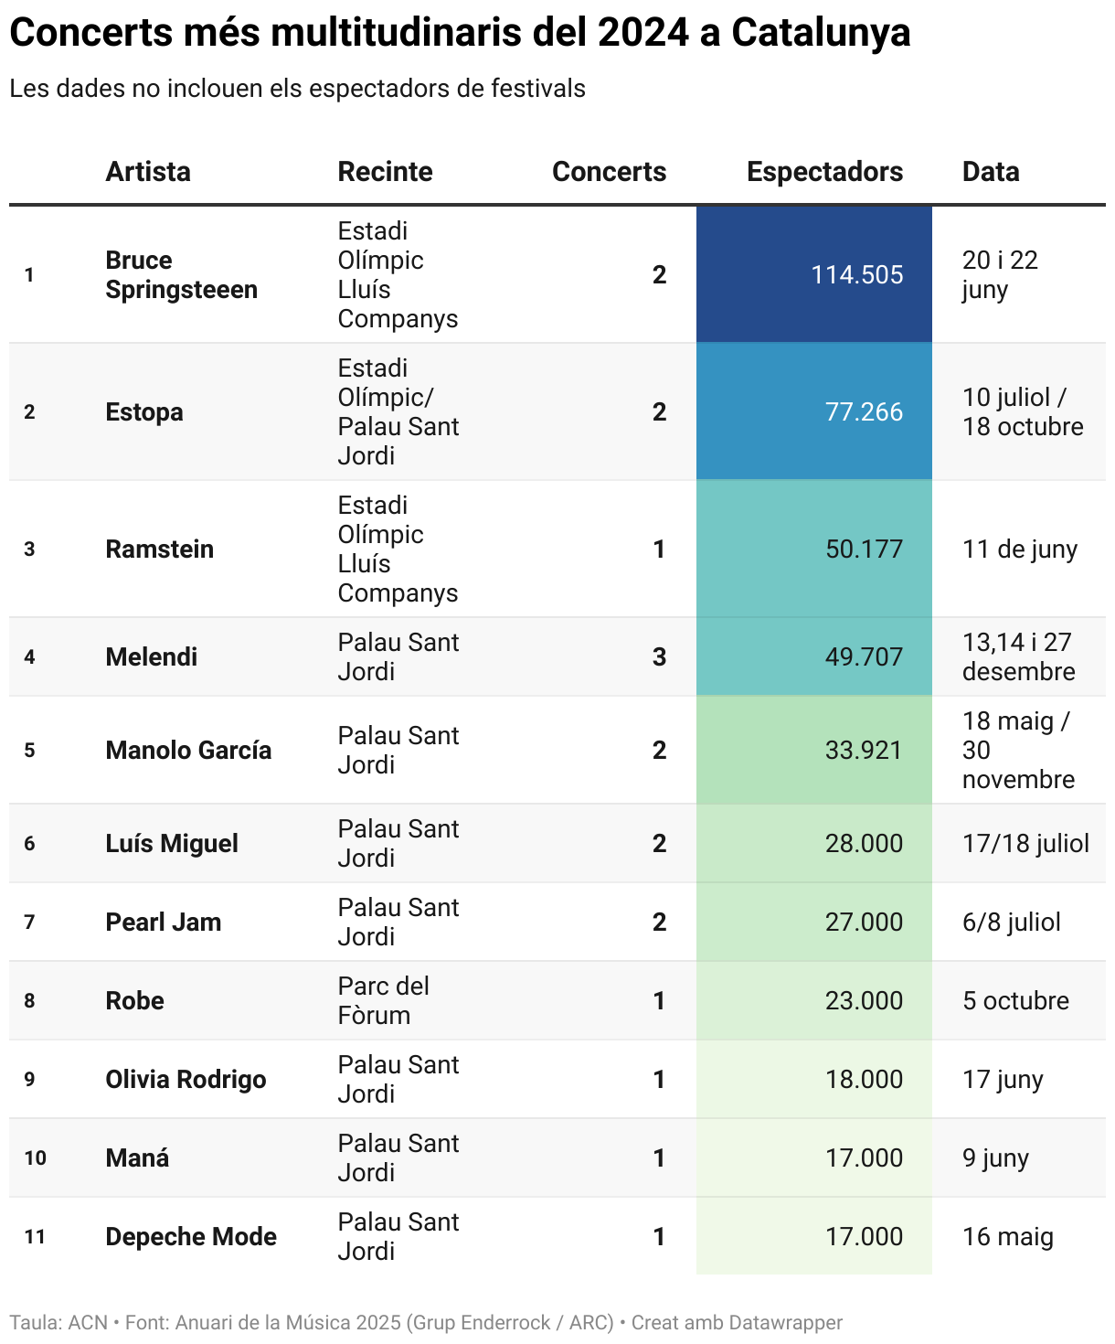Click the chart title about Concerts més multitudinaris
Viewport: 1115px width, 1344px height.
[x=460, y=33]
